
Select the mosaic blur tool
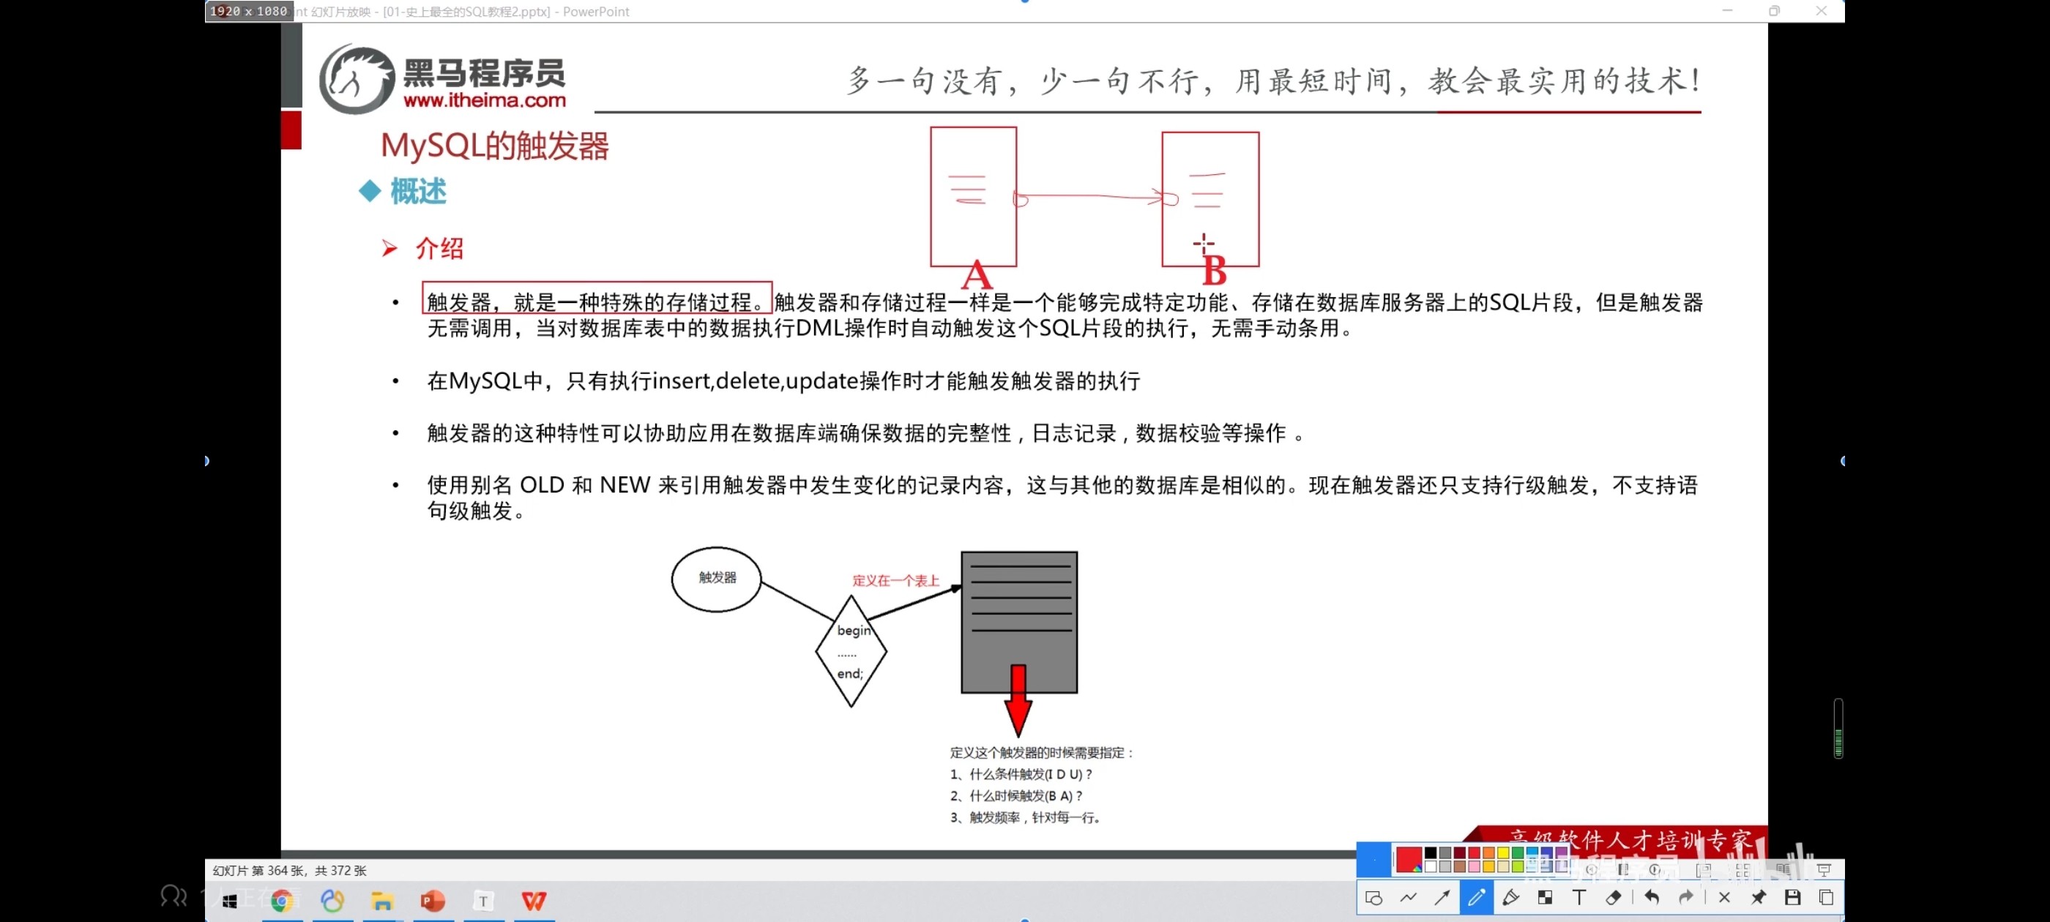(x=1545, y=898)
